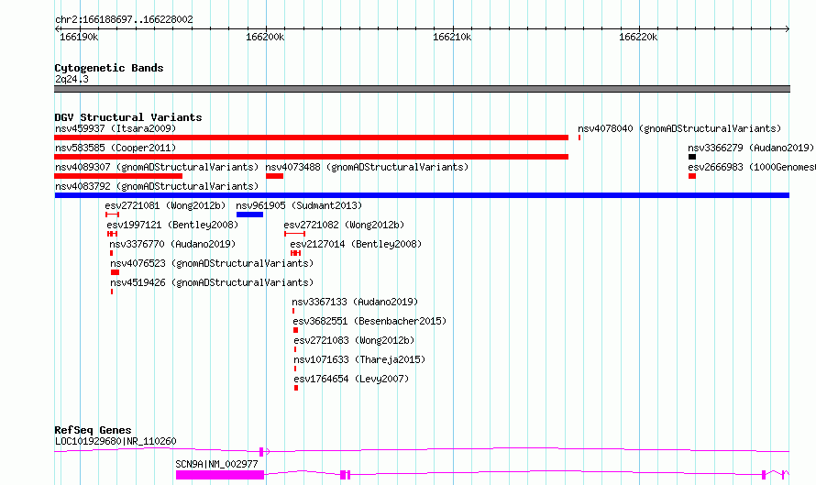Open variant nsv583585 (Cooper2011) label
The width and height of the screenshot is (816, 485).
[116, 148]
